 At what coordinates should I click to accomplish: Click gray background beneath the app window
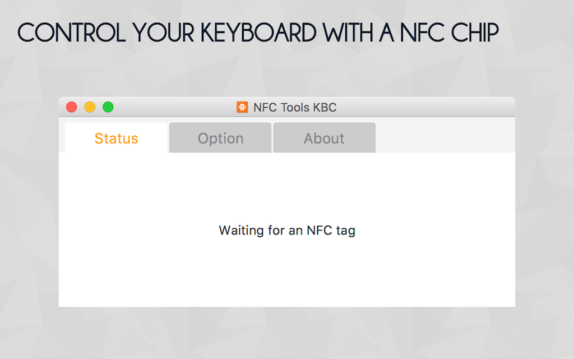(x=287, y=334)
